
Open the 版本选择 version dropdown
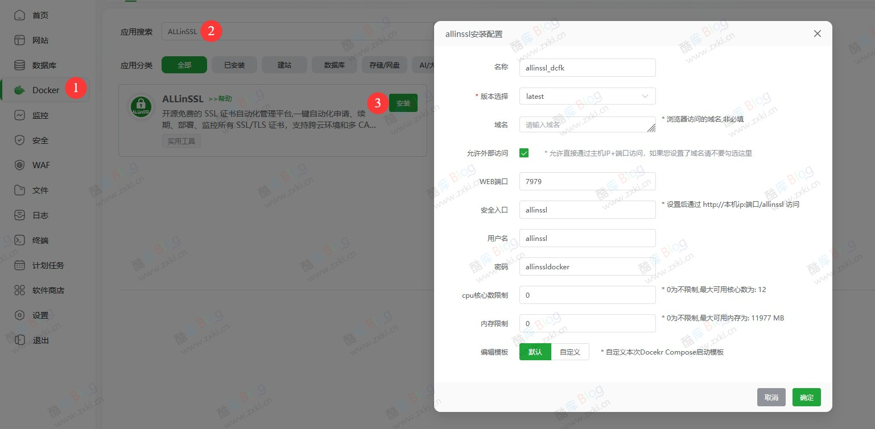click(x=587, y=96)
